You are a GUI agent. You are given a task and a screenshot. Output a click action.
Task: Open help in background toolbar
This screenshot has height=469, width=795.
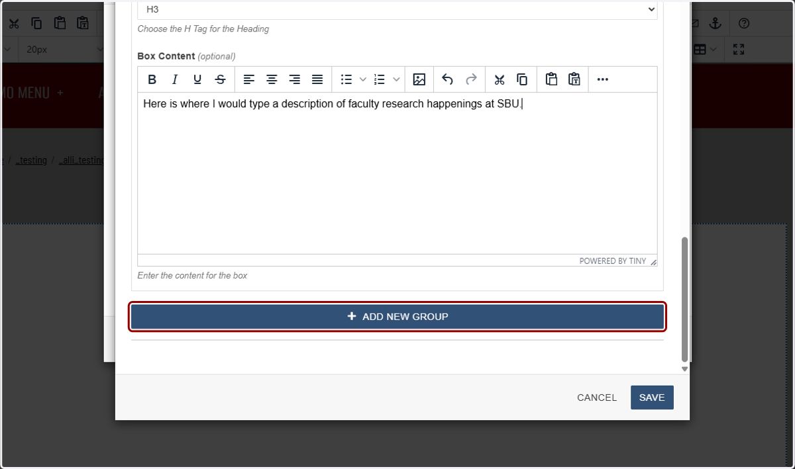744,24
